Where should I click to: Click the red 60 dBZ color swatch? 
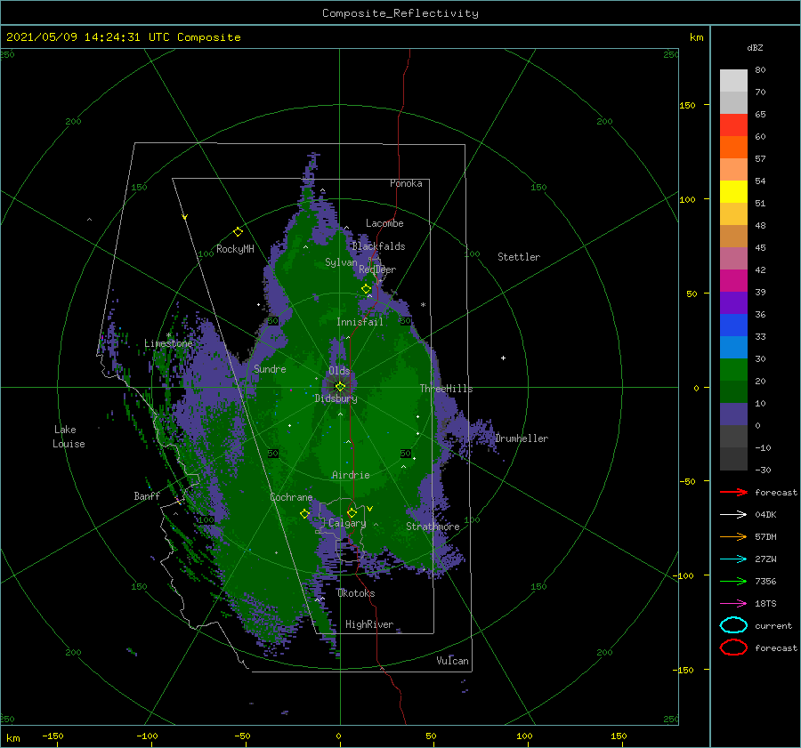pos(733,125)
